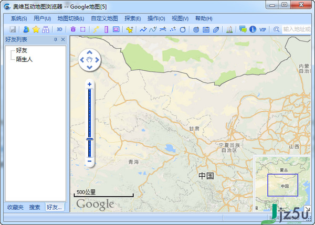Select the dotted points drawing tool

[x=173, y=29]
